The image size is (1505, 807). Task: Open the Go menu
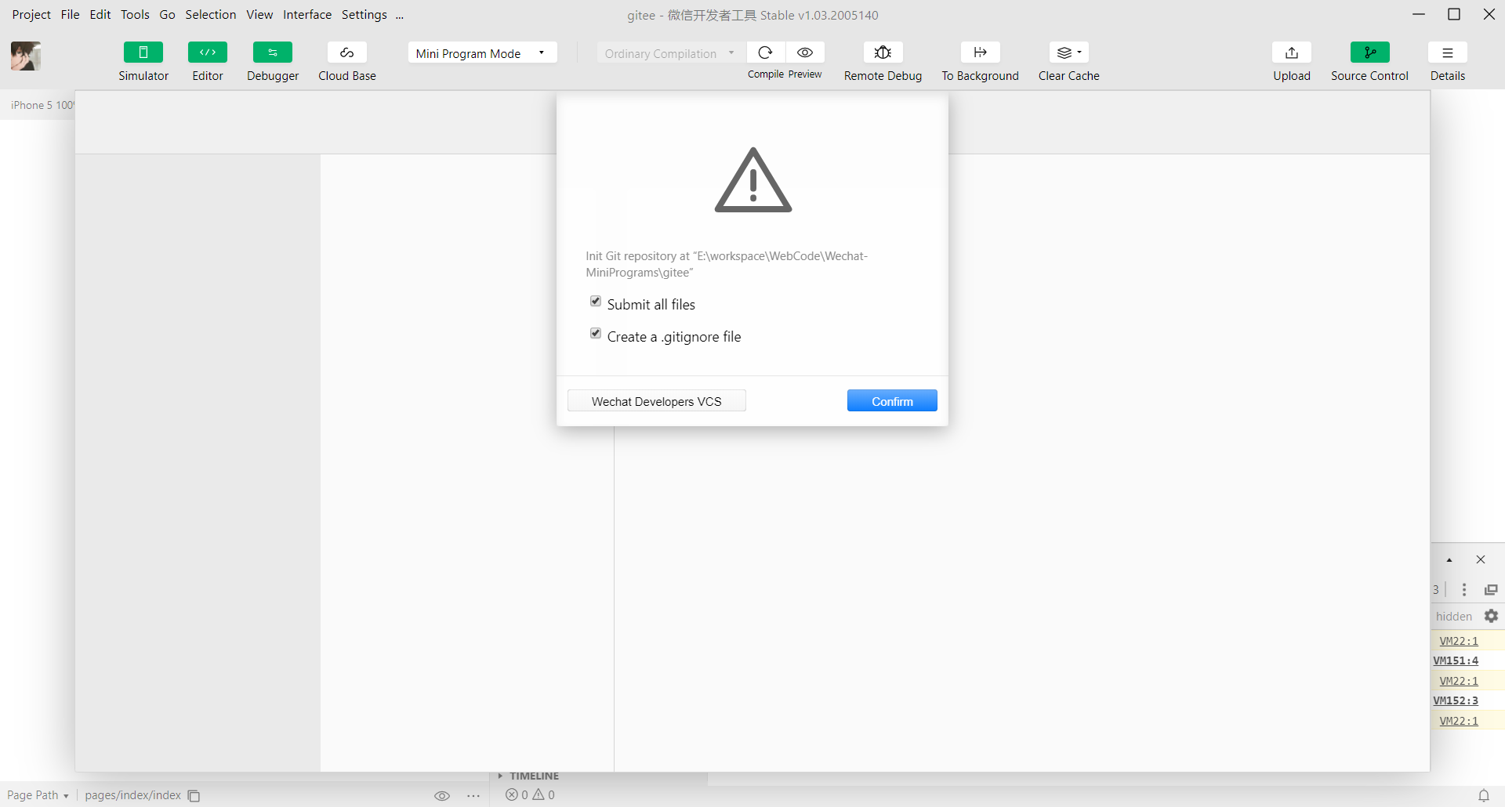click(x=168, y=15)
